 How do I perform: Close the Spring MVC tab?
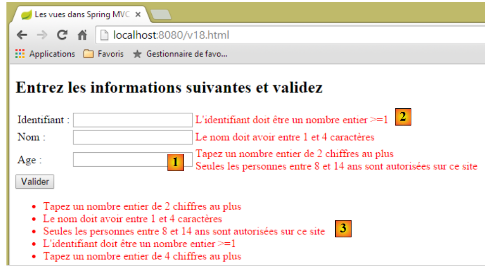[138, 15]
